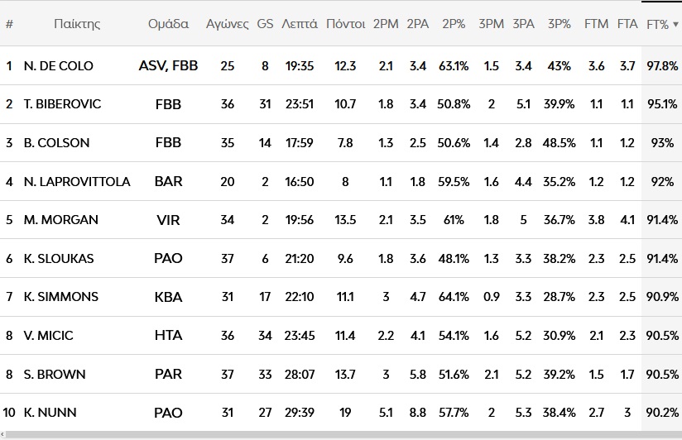Click the FTM column header
This screenshot has width=682, height=440.
click(596, 24)
